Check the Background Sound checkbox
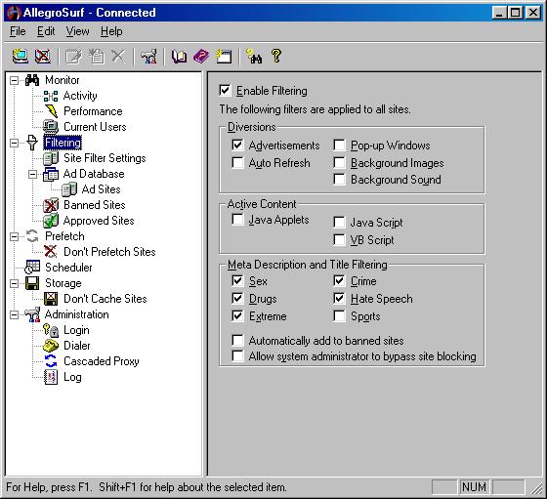 (339, 180)
